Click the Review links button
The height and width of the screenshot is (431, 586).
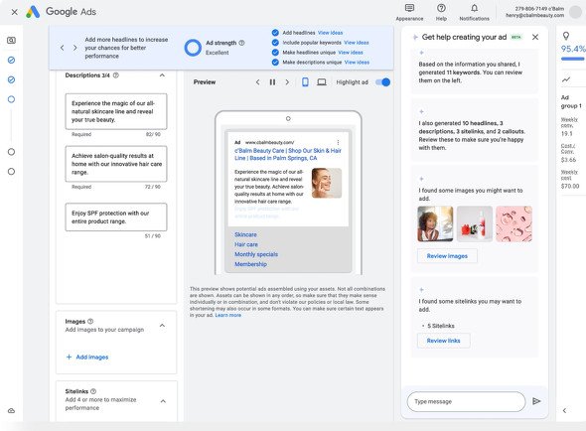coord(443,341)
